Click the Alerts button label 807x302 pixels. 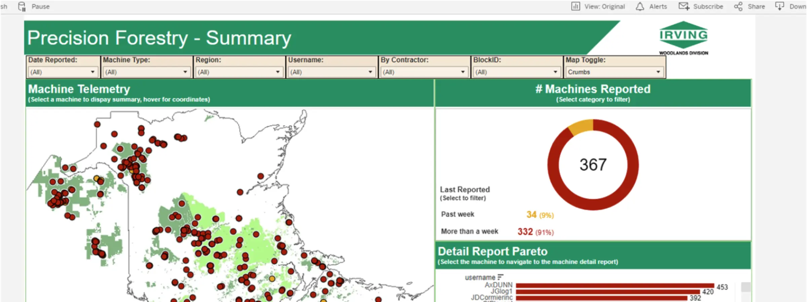click(658, 6)
